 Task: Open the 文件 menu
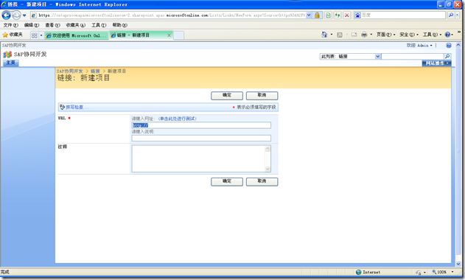click(10, 25)
